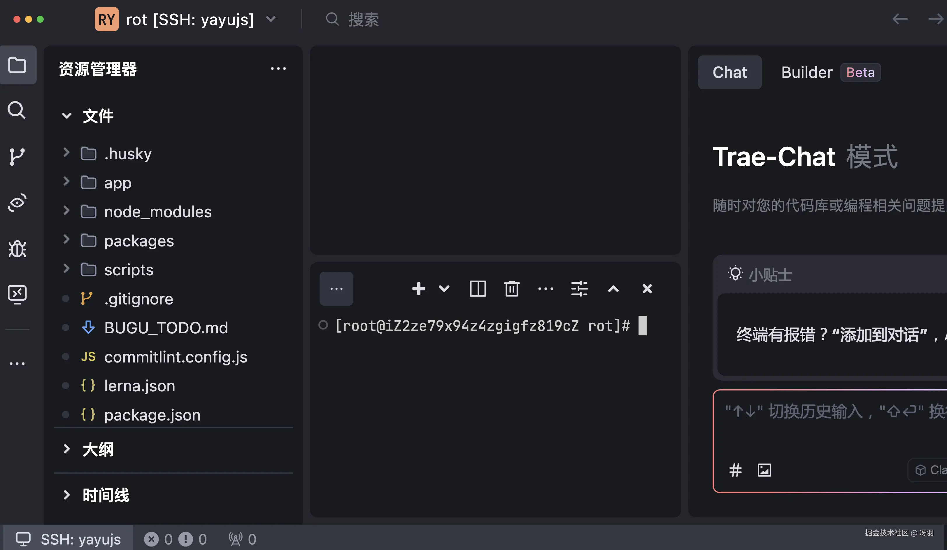This screenshot has width=947, height=550.
Task: Open the Search sidebar icon
Action: [17, 110]
